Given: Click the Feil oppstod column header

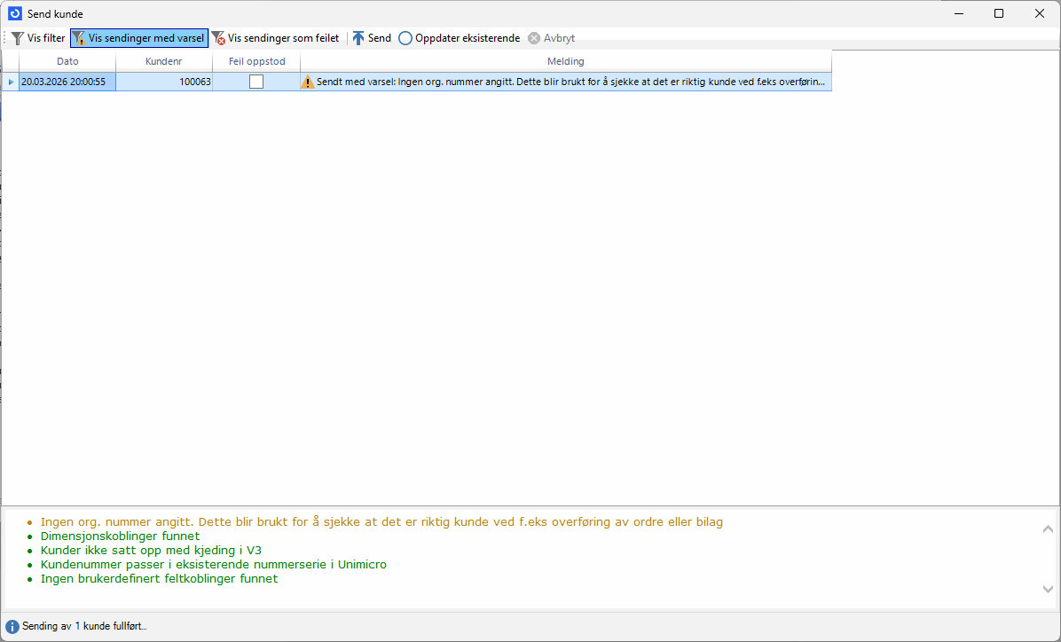Looking at the screenshot, I should 256,61.
